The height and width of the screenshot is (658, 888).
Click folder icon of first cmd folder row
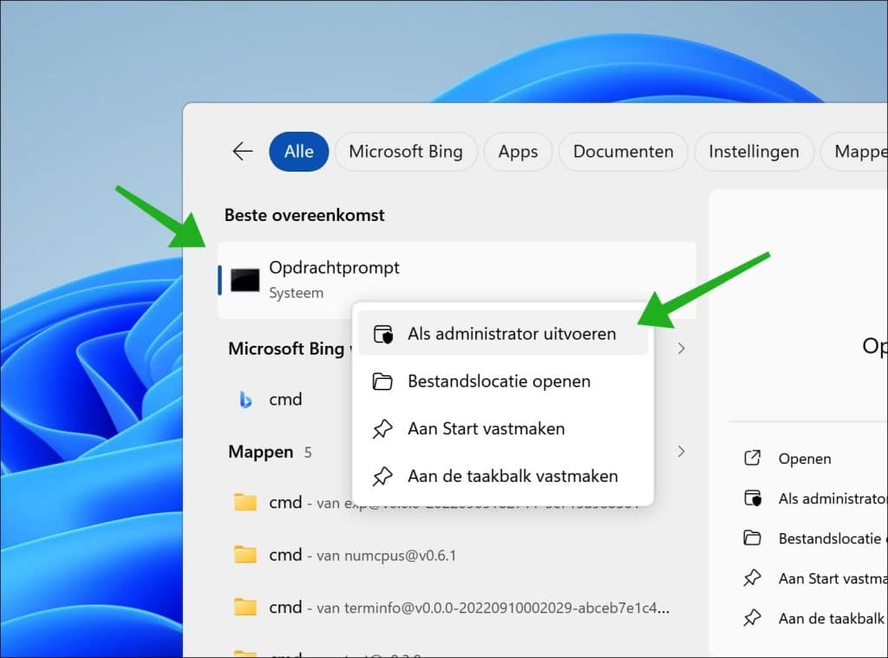pos(245,502)
